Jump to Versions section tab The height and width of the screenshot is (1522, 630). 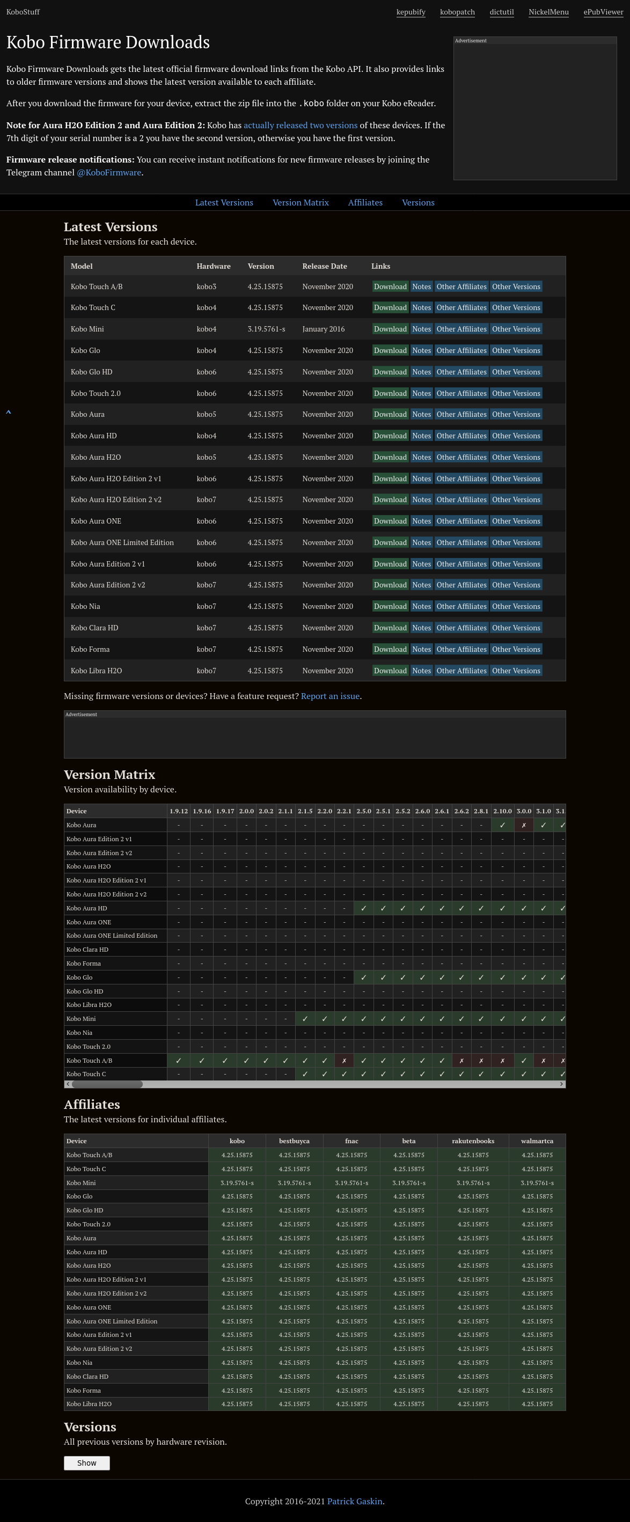(x=419, y=203)
